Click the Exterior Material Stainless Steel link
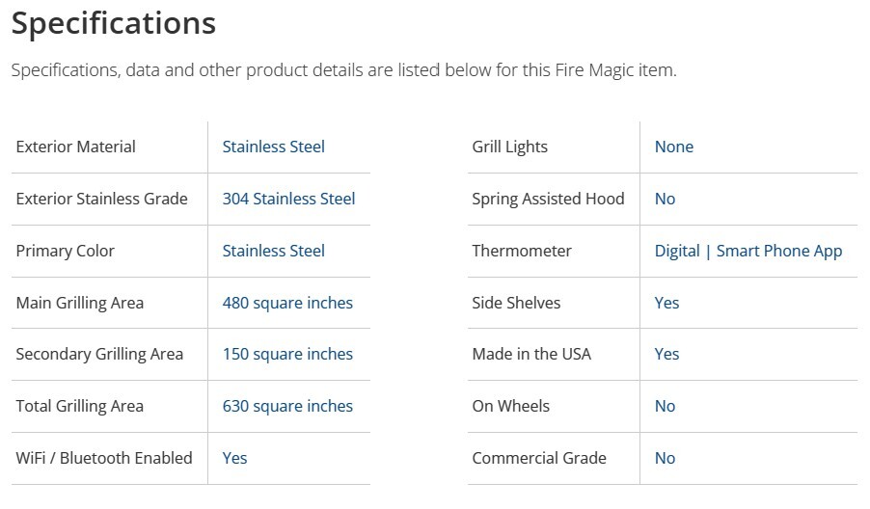Image resolution: width=870 pixels, height=509 pixels. pos(273,147)
